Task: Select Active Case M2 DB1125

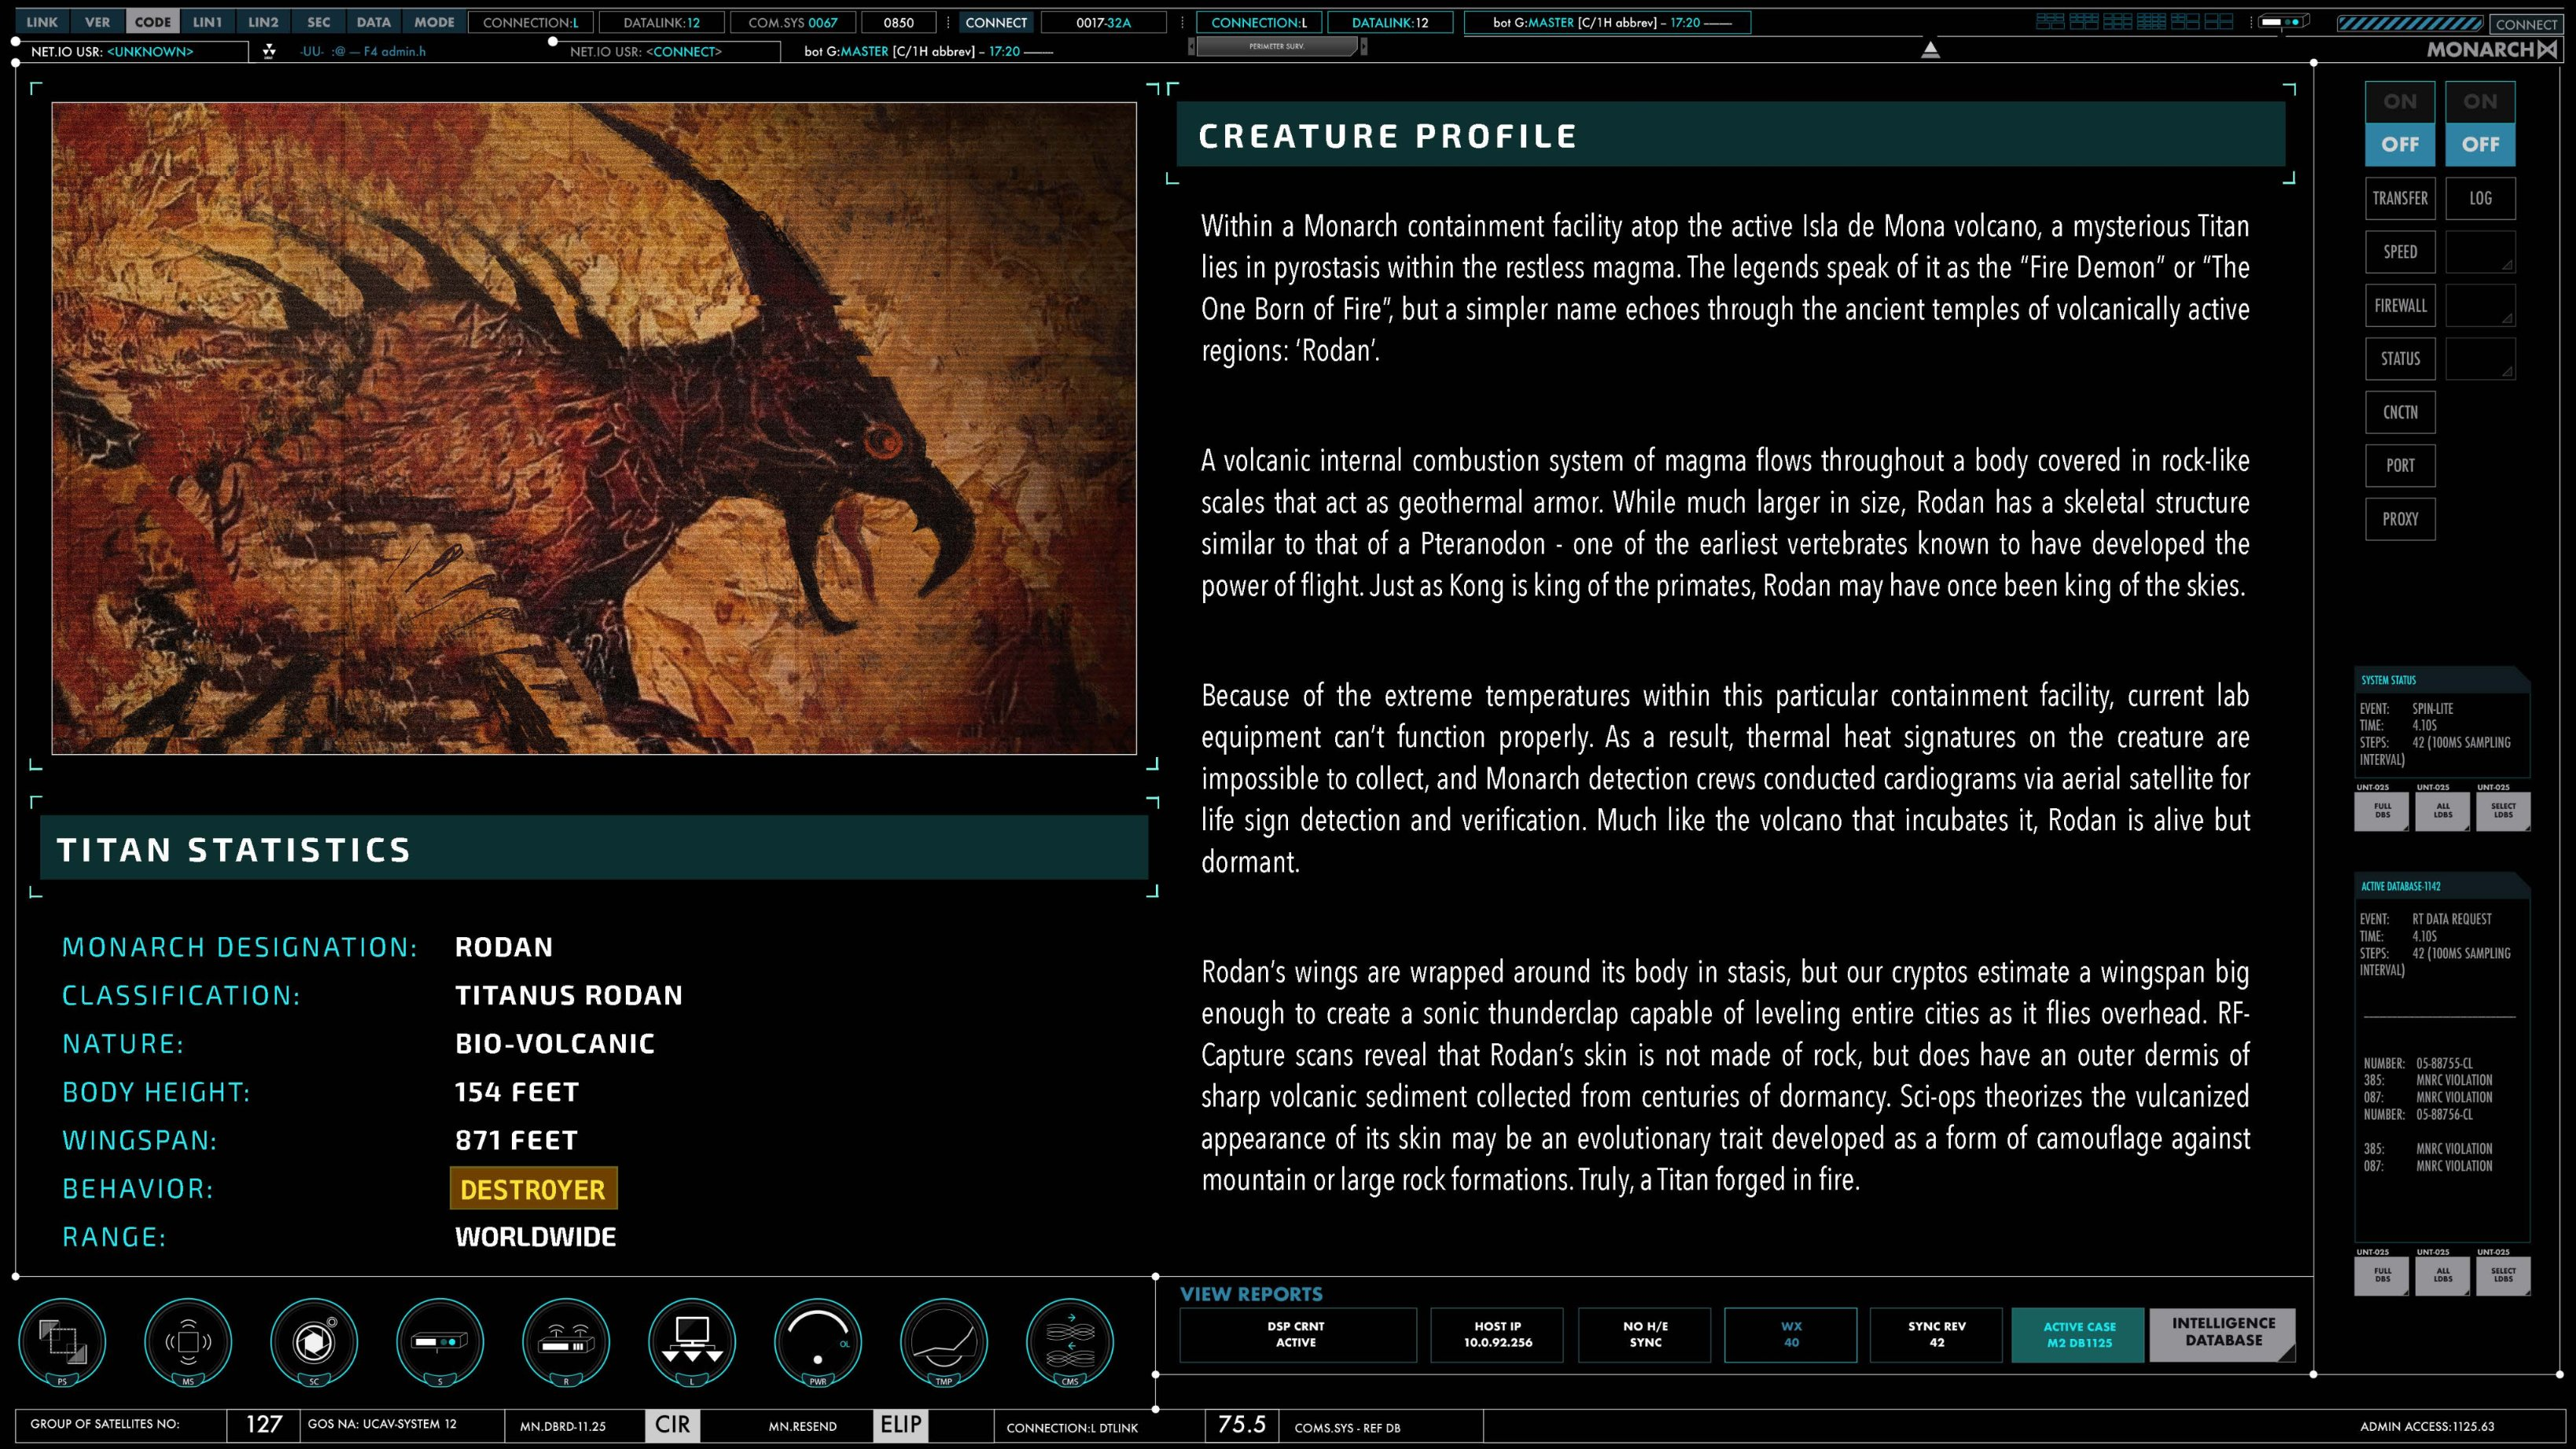Action: click(2078, 1335)
